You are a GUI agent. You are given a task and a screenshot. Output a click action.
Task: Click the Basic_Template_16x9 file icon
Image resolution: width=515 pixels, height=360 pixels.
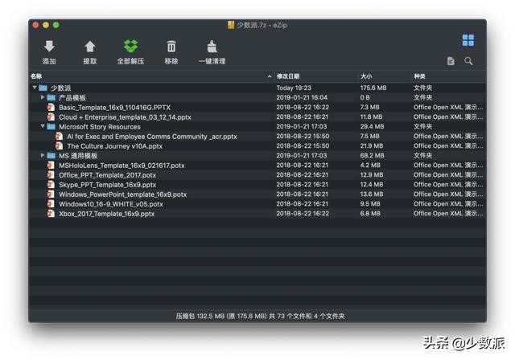click(51, 107)
